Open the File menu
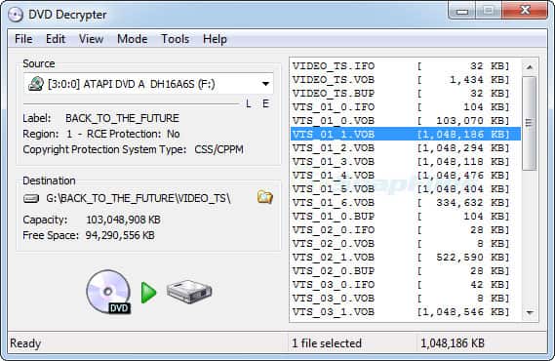555x361 pixels. (x=23, y=39)
